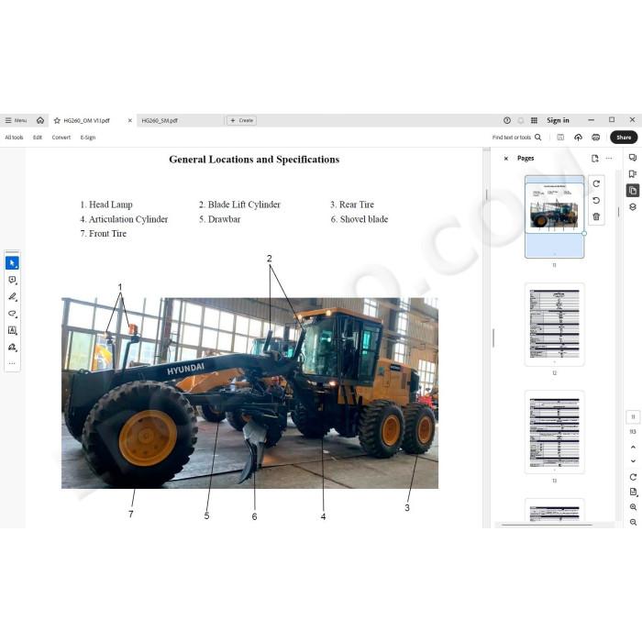
Task: Click the Zoom in magnifier
Action: click(633, 507)
